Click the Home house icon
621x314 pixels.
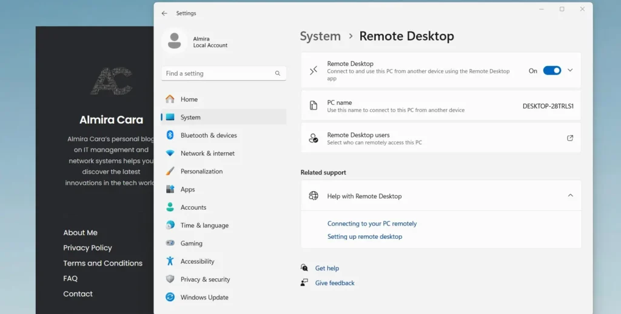[x=170, y=99]
